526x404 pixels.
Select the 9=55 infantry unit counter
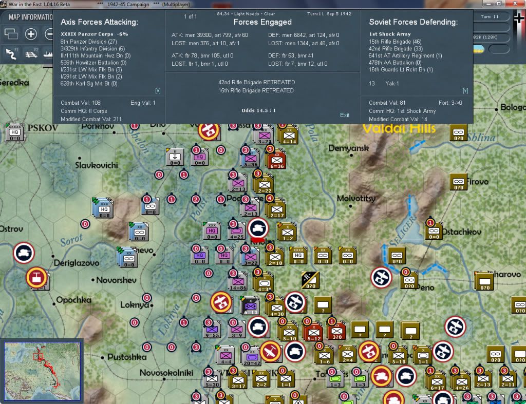212,330
